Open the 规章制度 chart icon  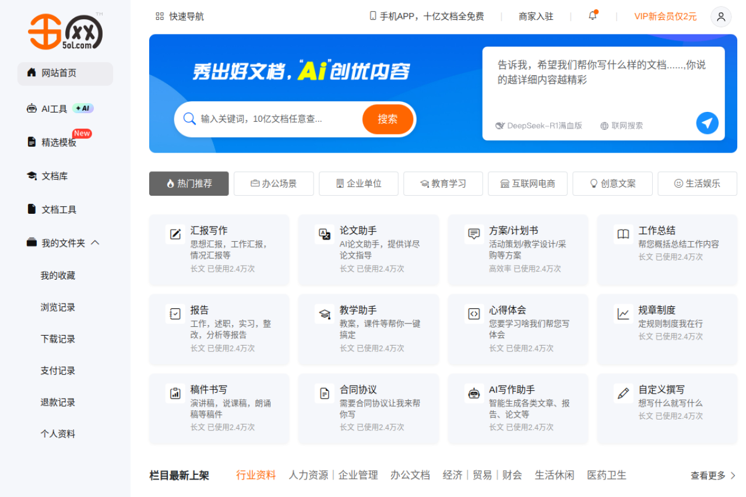point(622,313)
